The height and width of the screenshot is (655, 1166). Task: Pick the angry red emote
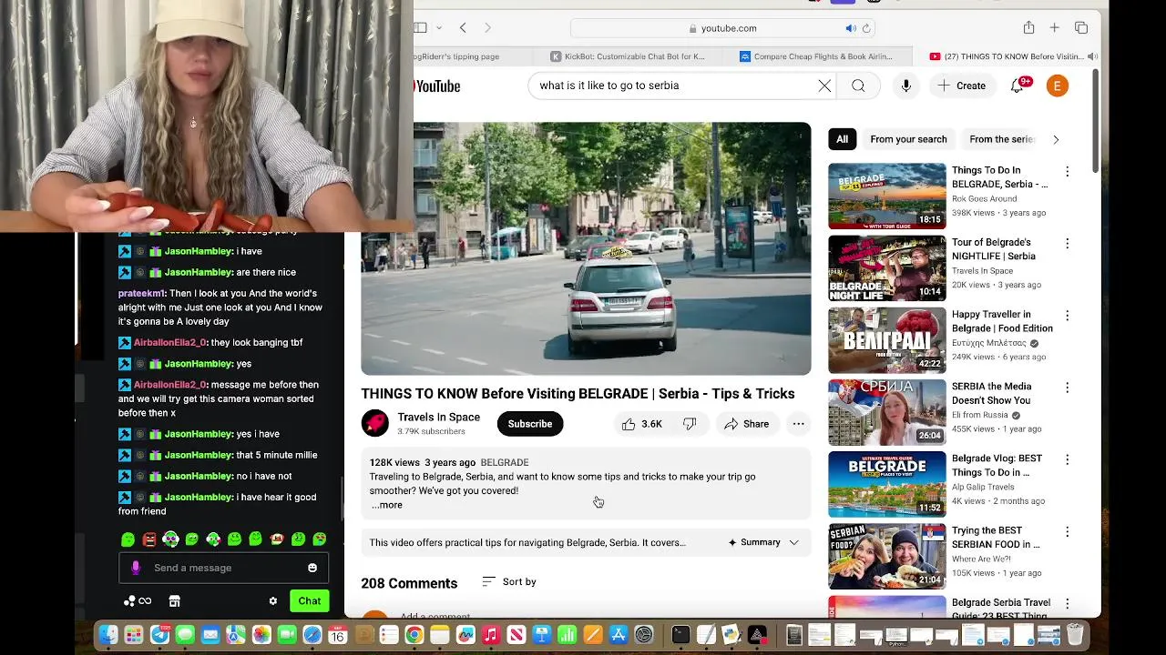(149, 539)
